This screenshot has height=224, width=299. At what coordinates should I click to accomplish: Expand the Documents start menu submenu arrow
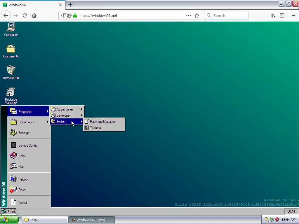pos(48,122)
